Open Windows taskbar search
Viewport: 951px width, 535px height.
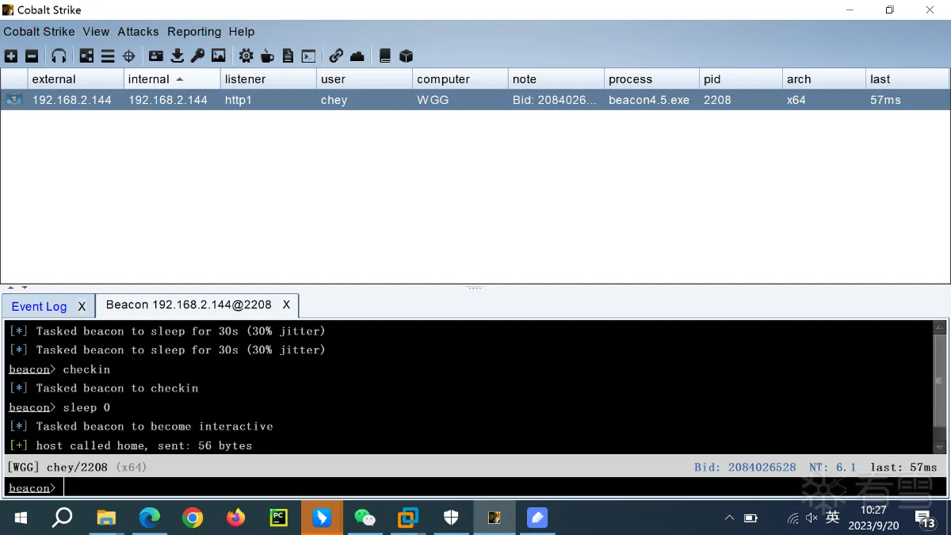coord(62,518)
